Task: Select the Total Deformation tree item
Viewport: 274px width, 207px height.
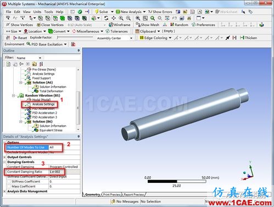Action: click(x=51, y=91)
